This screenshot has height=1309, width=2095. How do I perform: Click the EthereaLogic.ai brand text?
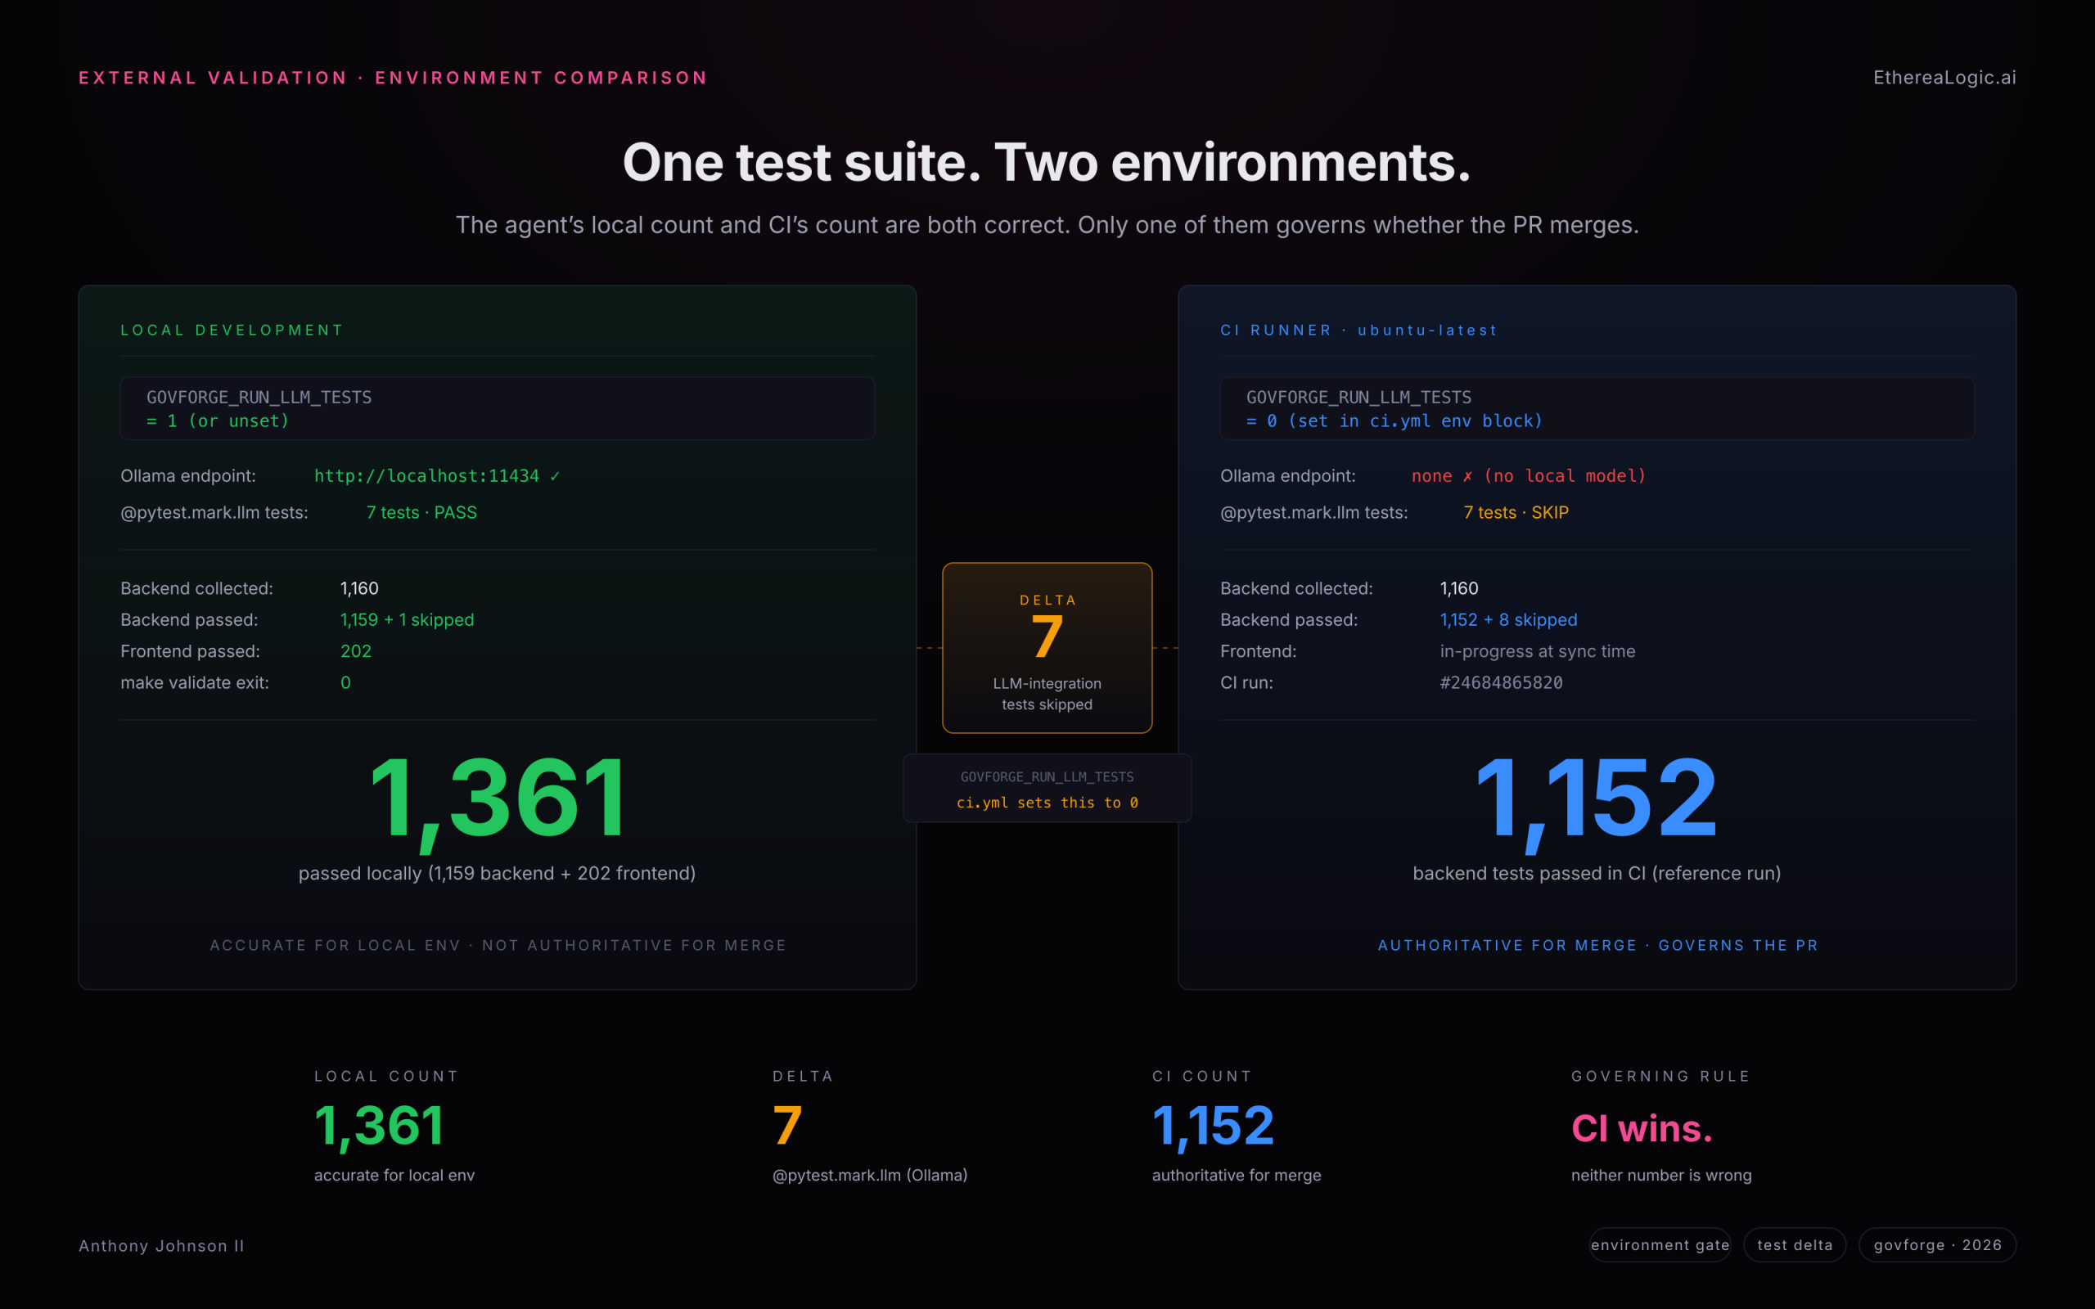point(1944,78)
